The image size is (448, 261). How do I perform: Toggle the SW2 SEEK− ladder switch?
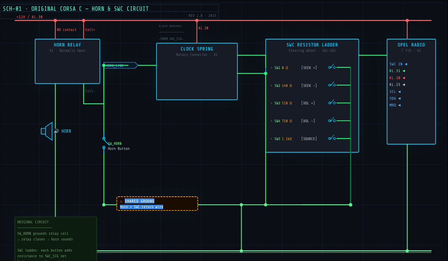(x=331, y=85)
